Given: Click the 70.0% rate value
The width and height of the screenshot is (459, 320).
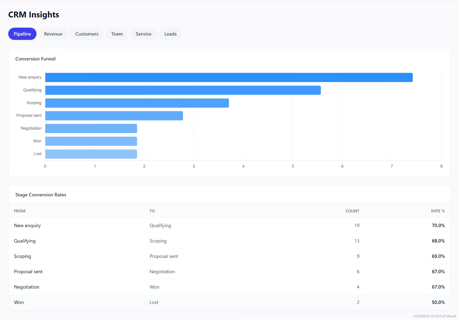Looking at the screenshot, I should coord(438,226).
